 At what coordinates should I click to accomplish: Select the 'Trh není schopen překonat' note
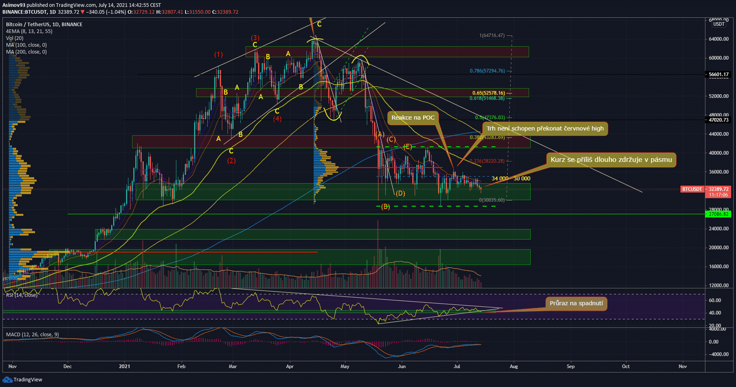tap(545, 128)
